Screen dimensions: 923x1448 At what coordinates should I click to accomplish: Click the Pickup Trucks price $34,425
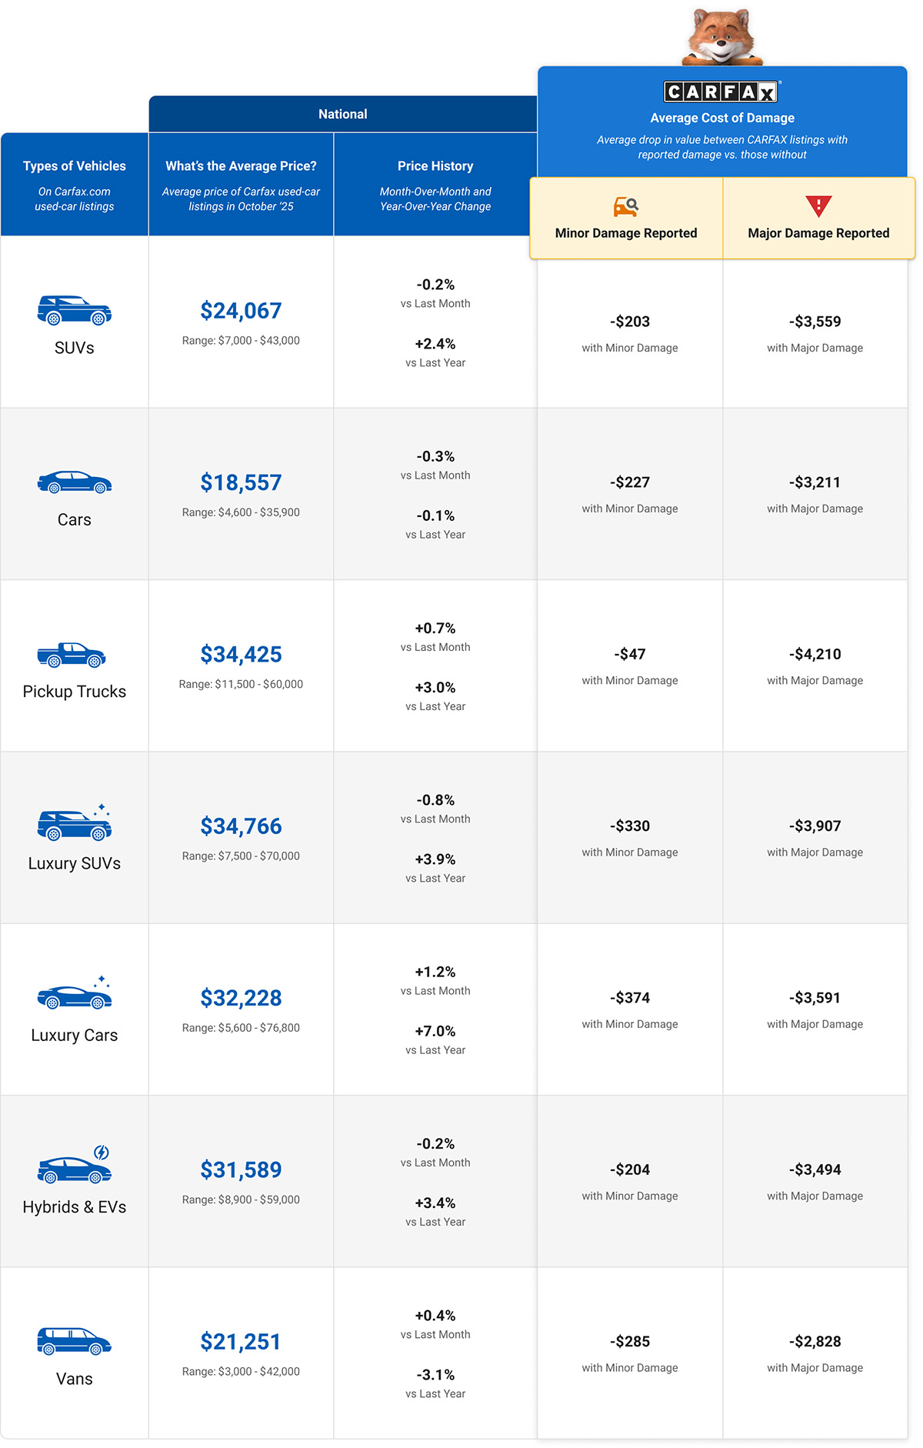click(241, 655)
